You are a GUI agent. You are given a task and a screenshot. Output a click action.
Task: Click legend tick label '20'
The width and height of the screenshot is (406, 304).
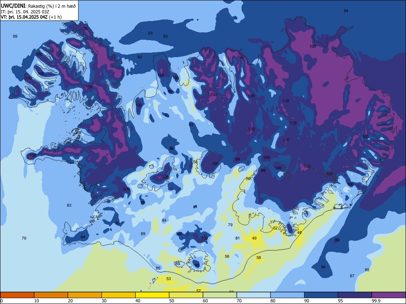tap(70, 301)
